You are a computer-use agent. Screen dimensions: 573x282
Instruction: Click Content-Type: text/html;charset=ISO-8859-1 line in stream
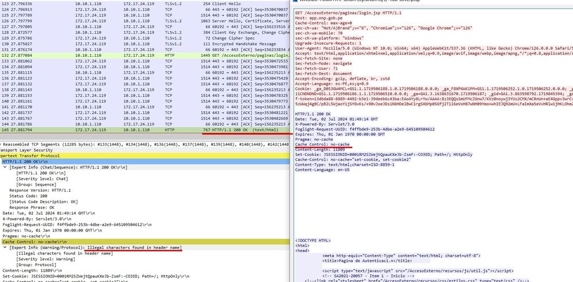pyautogui.click(x=345, y=164)
